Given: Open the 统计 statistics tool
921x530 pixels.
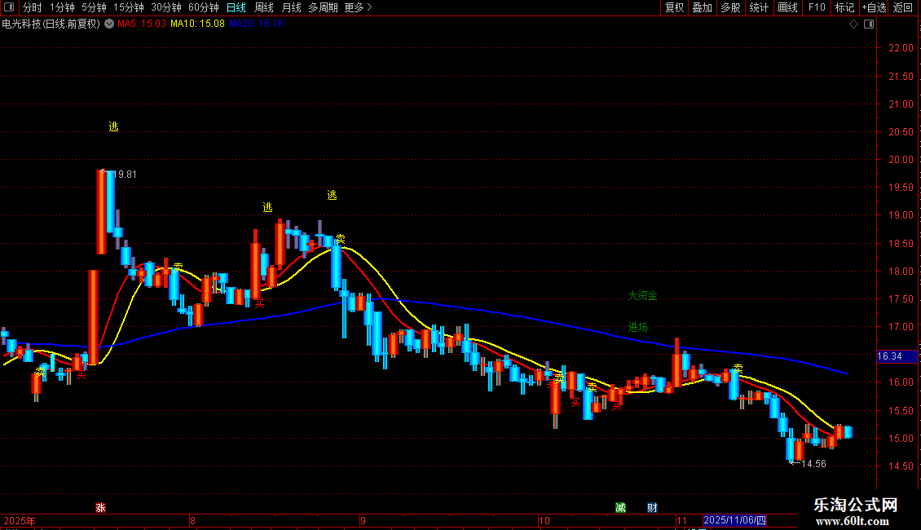Looking at the screenshot, I should click(x=759, y=7).
